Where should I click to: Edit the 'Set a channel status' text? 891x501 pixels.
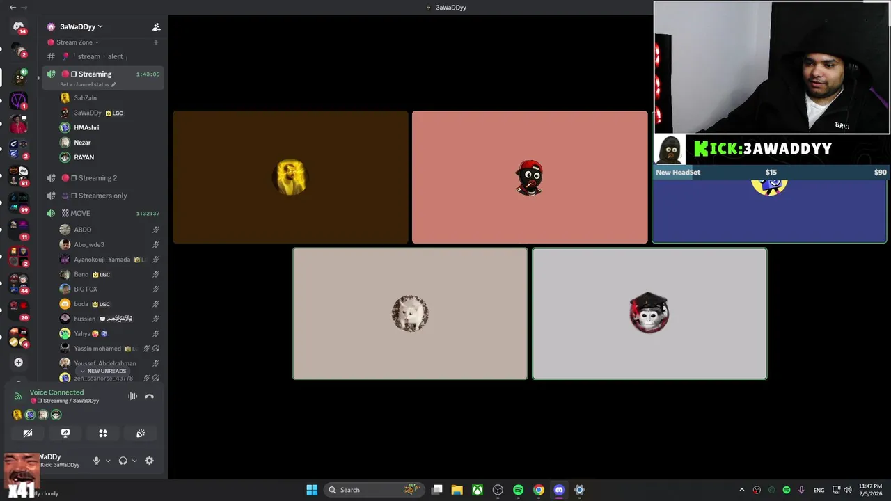point(88,84)
